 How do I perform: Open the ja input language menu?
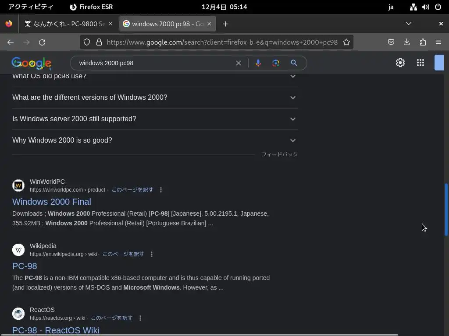click(391, 7)
